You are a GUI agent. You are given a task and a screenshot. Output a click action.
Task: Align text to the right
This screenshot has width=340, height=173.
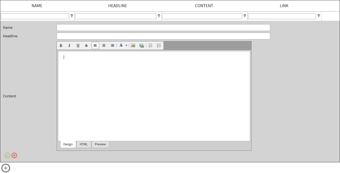pos(112,46)
